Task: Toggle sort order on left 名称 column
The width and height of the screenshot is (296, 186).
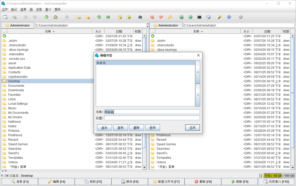Action: [x=49, y=31]
